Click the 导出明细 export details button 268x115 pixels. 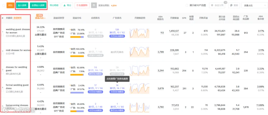pos(54,5)
